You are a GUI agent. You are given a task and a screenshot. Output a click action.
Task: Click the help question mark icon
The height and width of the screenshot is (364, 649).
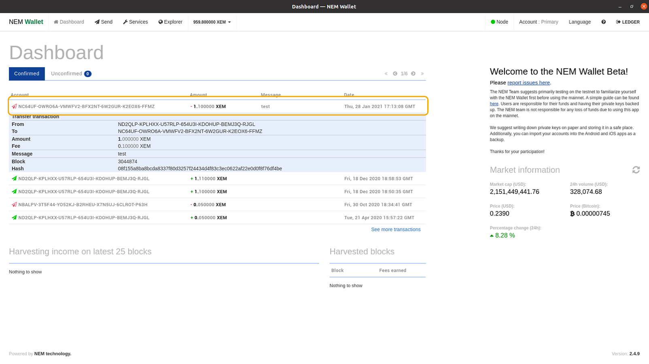point(603,22)
